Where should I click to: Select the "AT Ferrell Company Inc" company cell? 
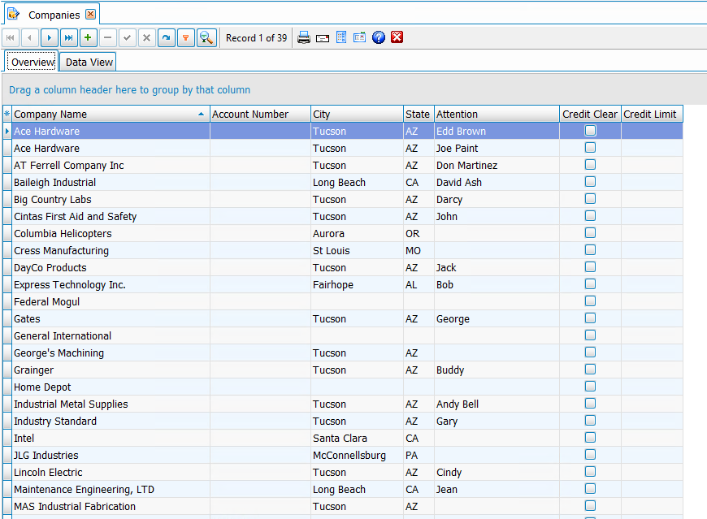[111, 166]
